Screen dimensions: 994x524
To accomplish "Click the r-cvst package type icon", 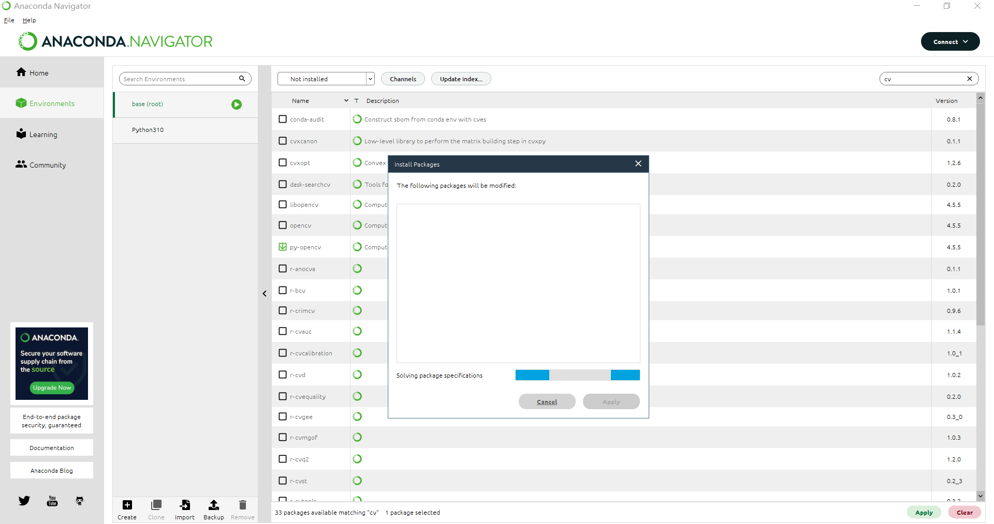I will [x=357, y=481].
